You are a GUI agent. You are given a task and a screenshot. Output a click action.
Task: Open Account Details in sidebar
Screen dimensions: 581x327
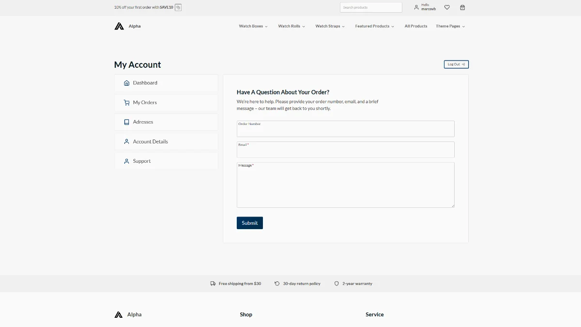150,141
